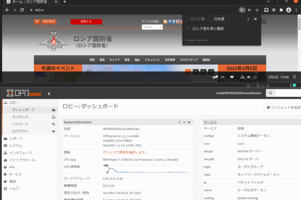Open the Facebook icon on mil.ru
This screenshot has height=200, width=301.
pyautogui.click(x=169, y=22)
